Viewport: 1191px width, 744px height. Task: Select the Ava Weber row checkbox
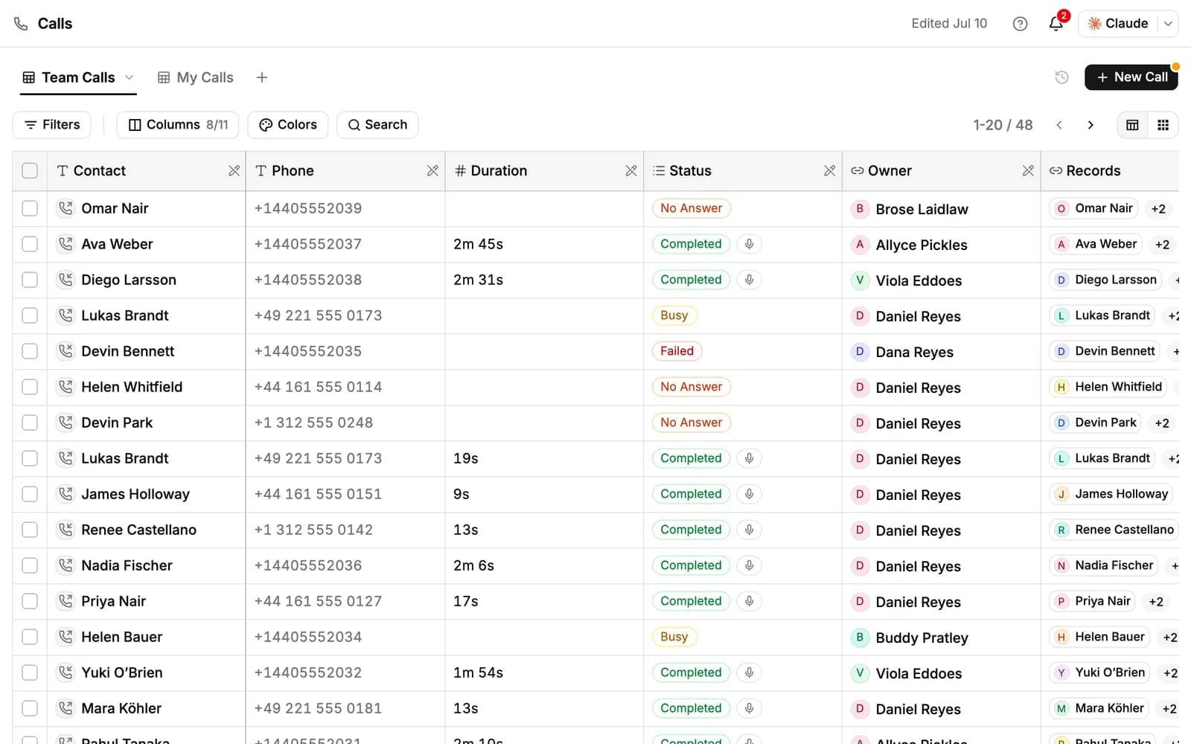click(x=30, y=244)
